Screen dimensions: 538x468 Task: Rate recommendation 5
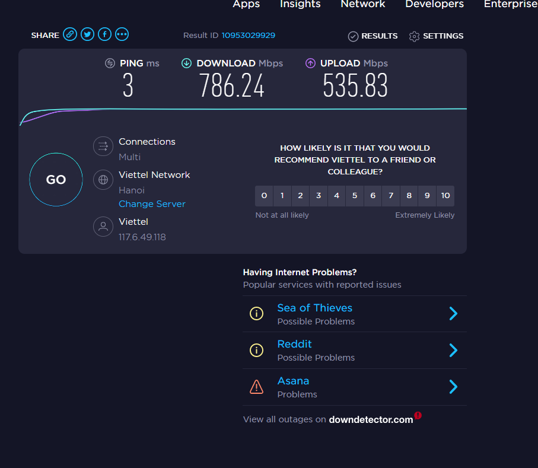pyautogui.click(x=355, y=196)
